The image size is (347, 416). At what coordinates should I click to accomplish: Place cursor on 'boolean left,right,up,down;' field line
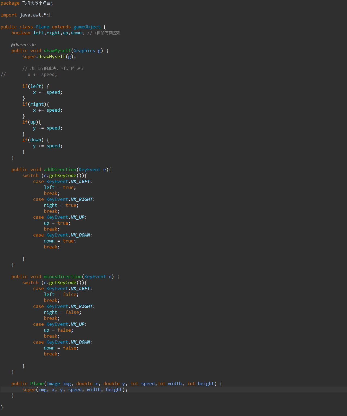[x=48, y=33]
